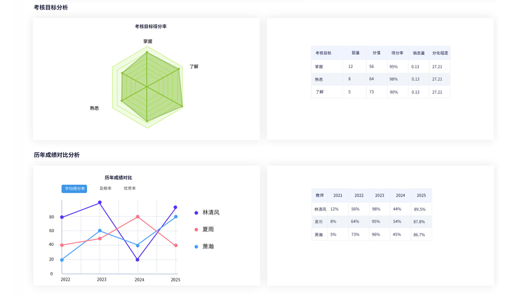Toggle the 夏雨 legend series

[204, 229]
